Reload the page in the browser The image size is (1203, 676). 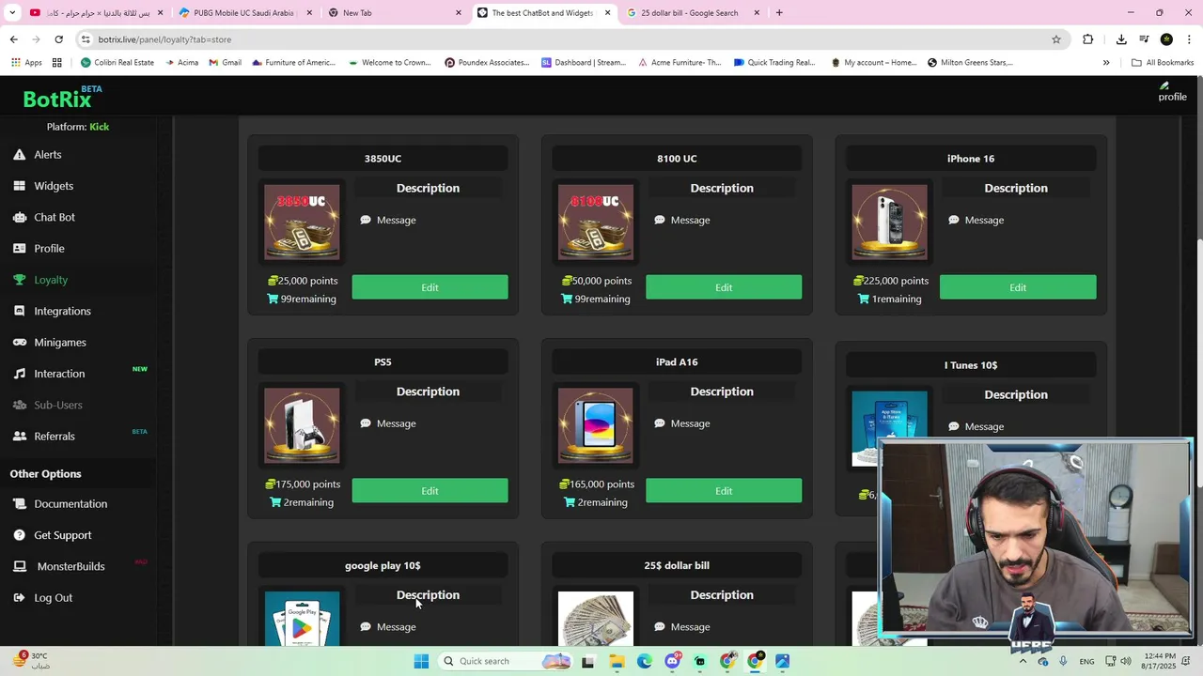[58, 39]
